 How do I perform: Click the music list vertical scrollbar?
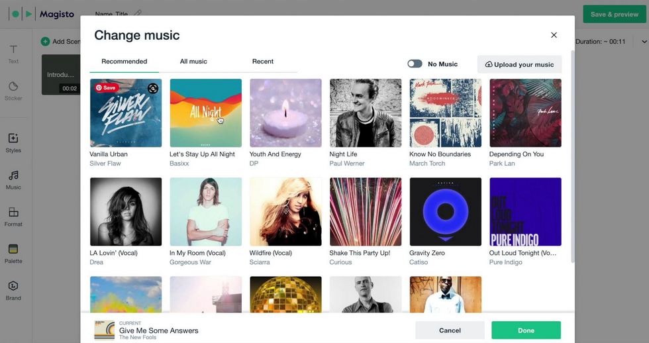pos(573,156)
